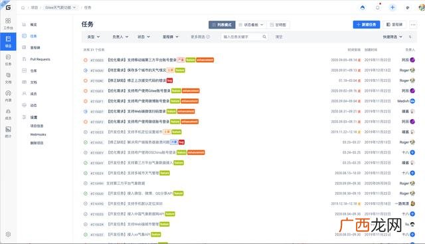
Task: Click the home icon in the breadcrumb
Action: pyautogui.click(x=23, y=7)
